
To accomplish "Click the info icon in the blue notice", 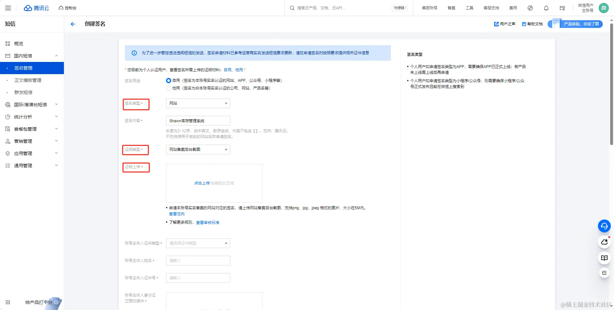I will [x=134, y=53].
